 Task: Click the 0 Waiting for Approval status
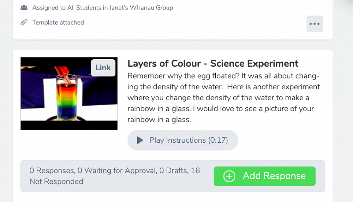point(117,171)
